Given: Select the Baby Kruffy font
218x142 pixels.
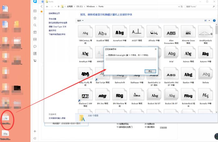Looking at the screenshot, I should pos(85,77).
